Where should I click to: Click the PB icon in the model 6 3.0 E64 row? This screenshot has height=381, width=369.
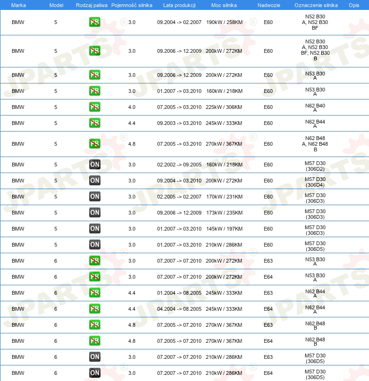[x=94, y=277]
